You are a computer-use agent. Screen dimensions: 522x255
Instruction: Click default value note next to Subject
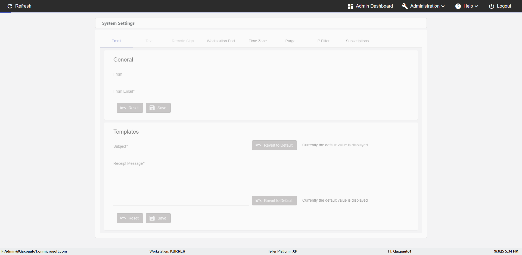pyautogui.click(x=335, y=145)
